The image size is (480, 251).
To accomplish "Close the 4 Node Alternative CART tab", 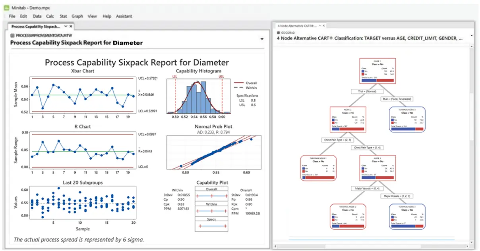I will coord(324,25).
